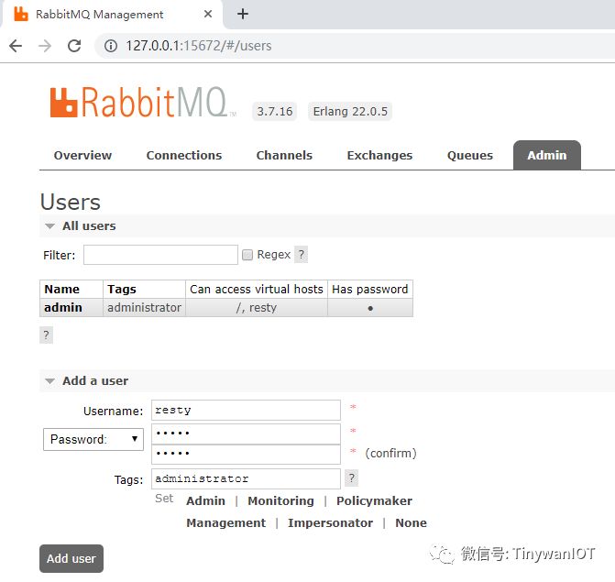Switch to the Overview tab
The width and height of the screenshot is (615, 582).
click(82, 155)
